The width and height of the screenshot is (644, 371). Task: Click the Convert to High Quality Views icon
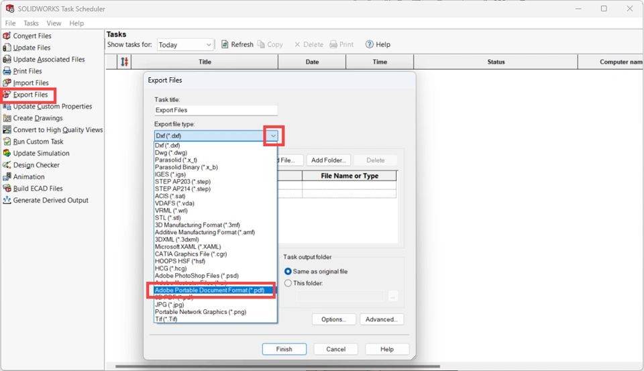click(7, 130)
